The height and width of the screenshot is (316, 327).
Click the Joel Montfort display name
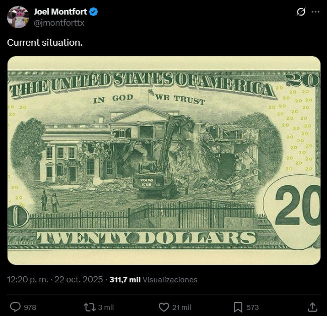click(x=60, y=12)
